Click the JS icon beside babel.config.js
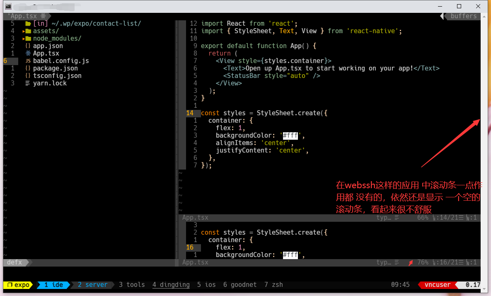Screen dimensions: 491x296 (28, 61)
